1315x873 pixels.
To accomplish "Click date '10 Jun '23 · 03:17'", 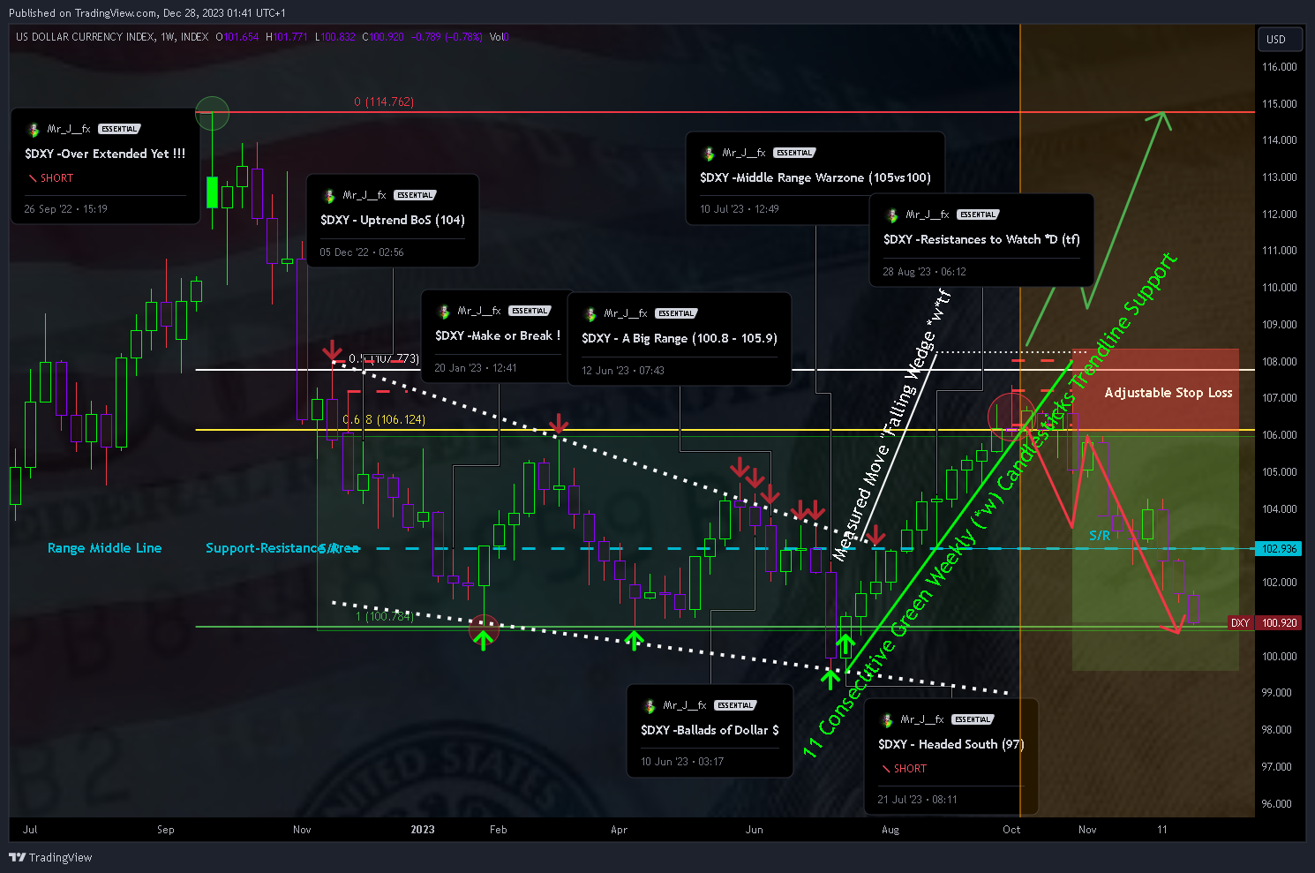I will pos(682,762).
